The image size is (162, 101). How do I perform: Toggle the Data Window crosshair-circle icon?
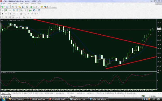coord(16,7)
